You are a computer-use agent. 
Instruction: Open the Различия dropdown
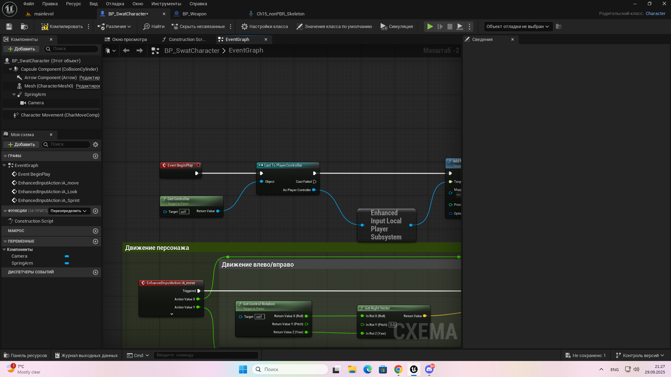coord(114,27)
